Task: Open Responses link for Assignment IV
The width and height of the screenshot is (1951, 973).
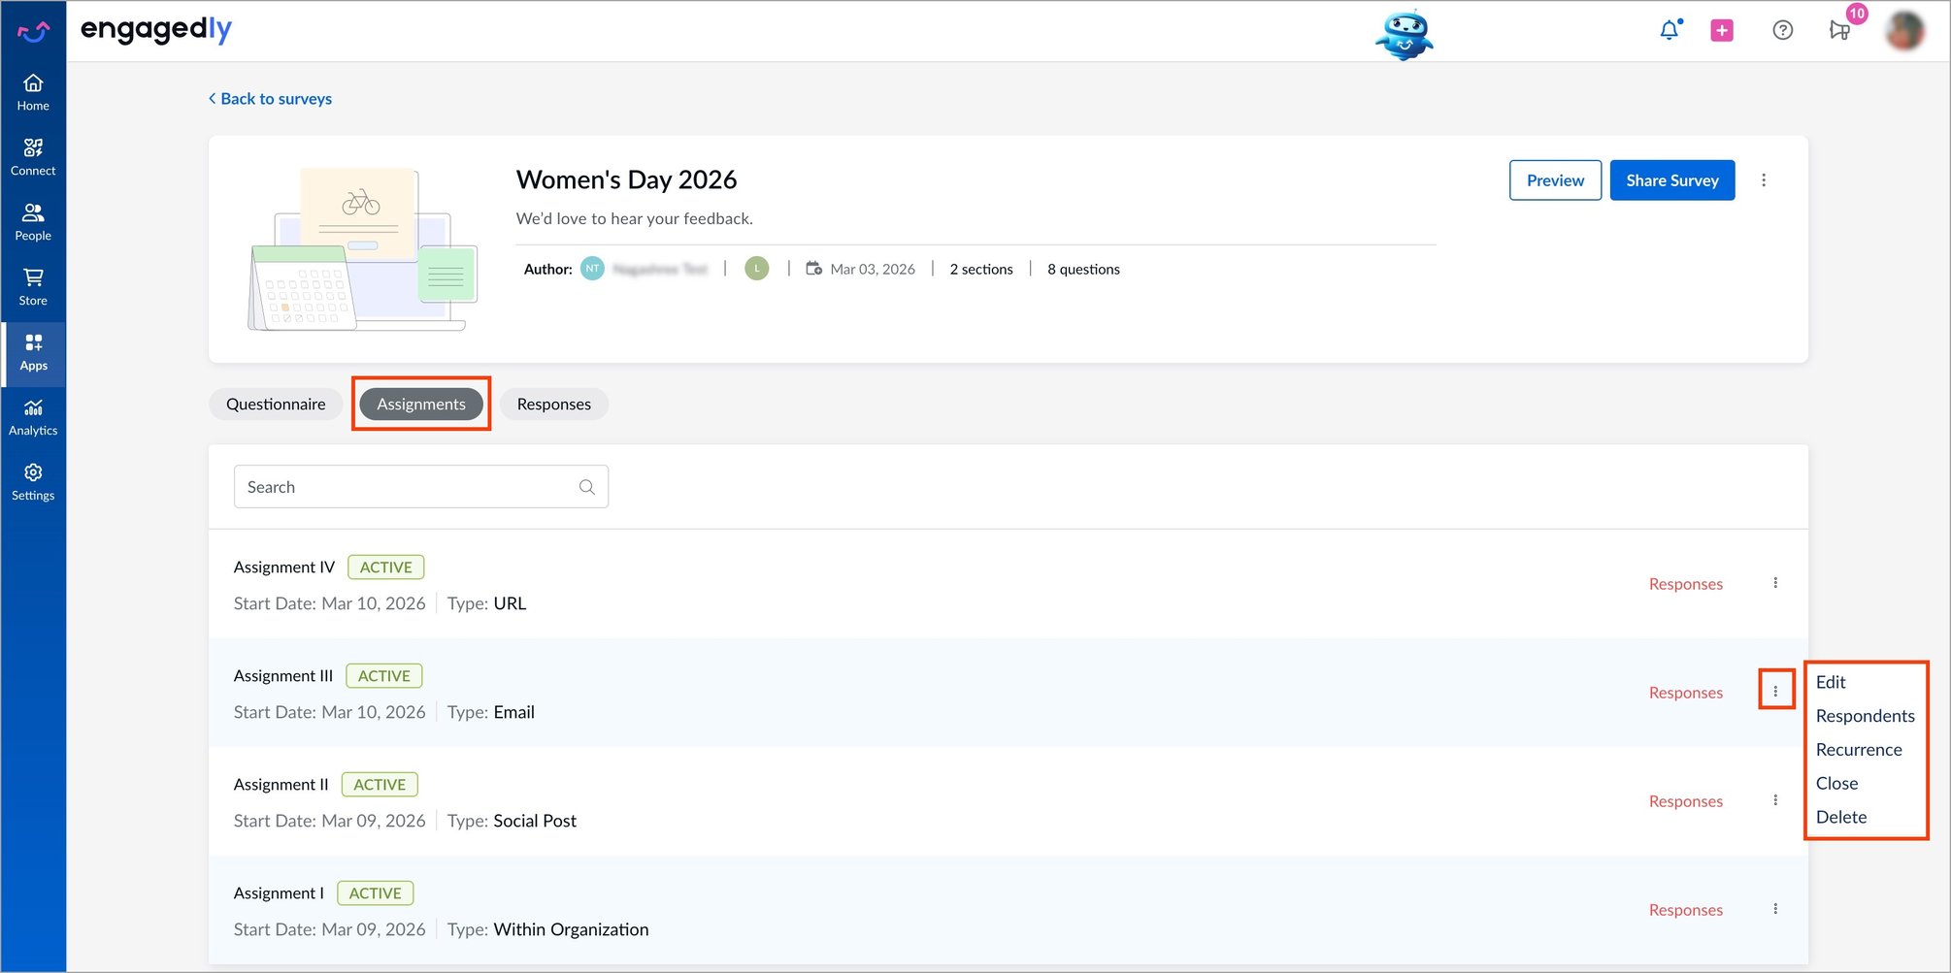Action: [x=1685, y=584]
